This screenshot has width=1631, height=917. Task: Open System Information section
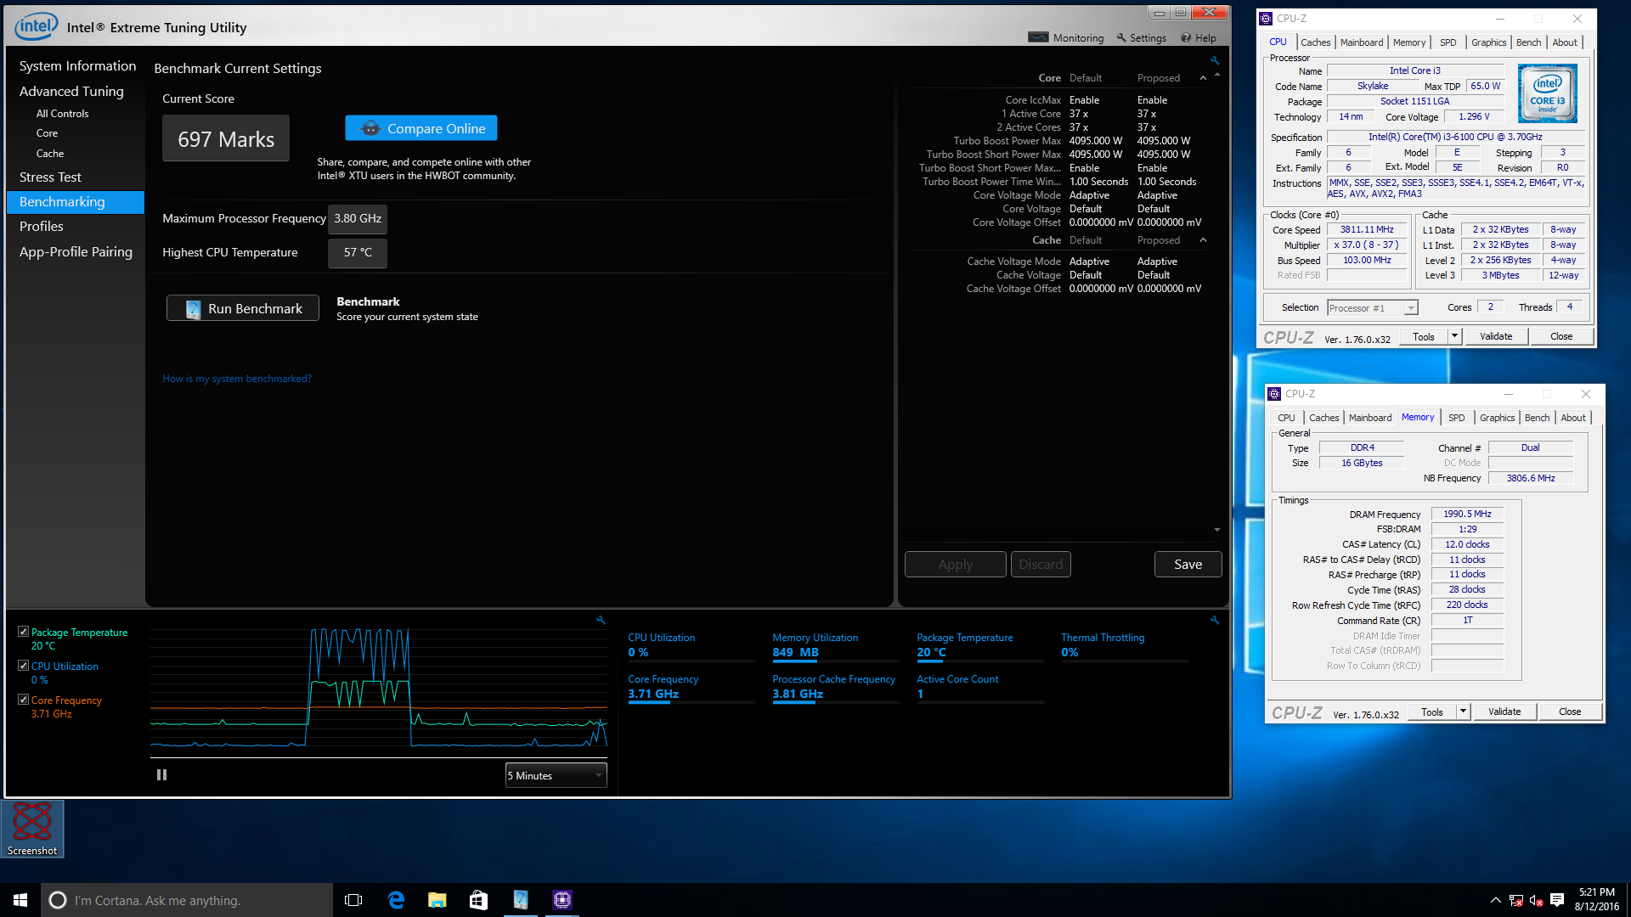77,66
